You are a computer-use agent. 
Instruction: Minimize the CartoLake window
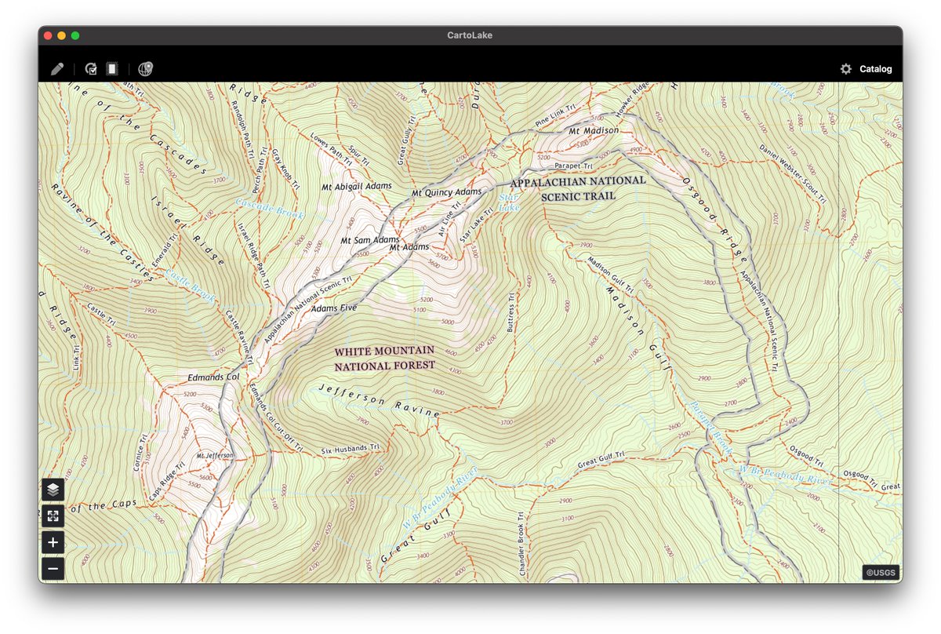[x=61, y=35]
